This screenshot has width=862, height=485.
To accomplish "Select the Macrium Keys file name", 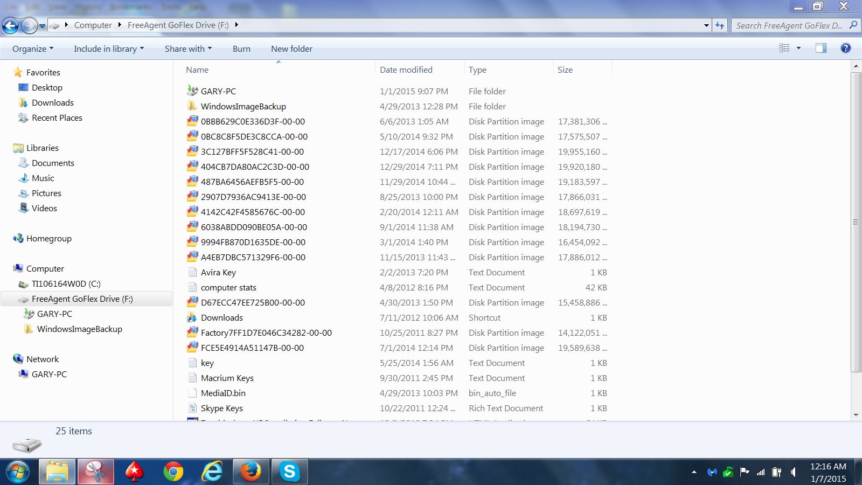I will [227, 378].
